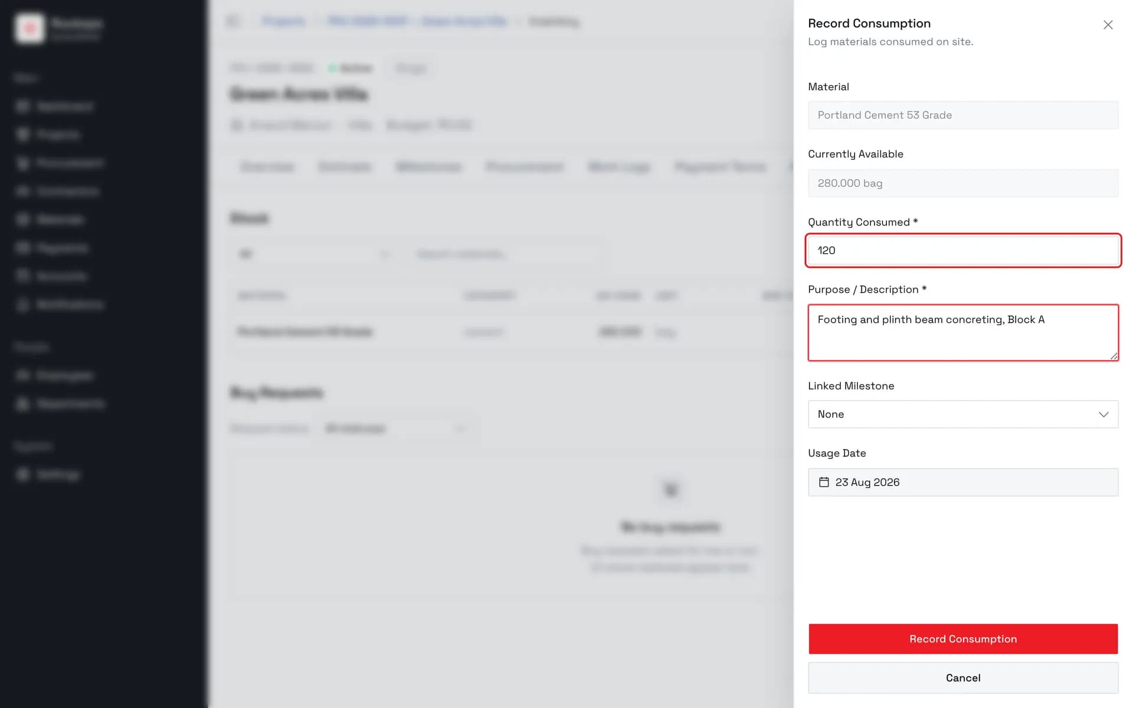This screenshot has height=708, width=1133.
Task: Open the buy requests status filter dropdown
Action: pyautogui.click(x=395, y=428)
